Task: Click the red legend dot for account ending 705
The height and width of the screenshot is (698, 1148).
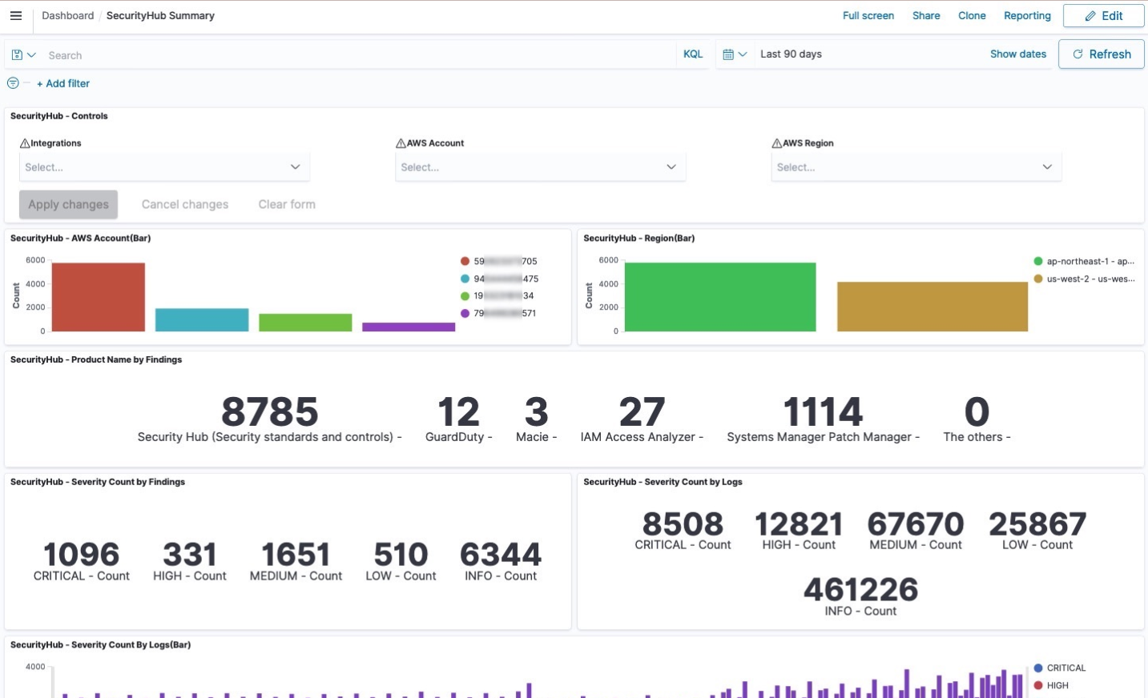Action: point(465,261)
